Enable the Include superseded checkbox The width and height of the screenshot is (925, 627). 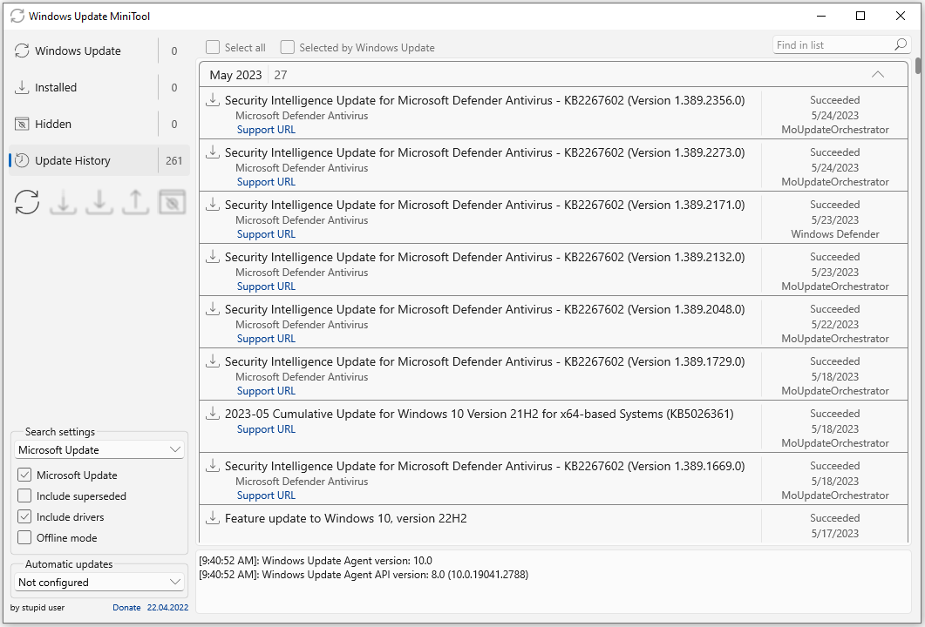coord(24,496)
